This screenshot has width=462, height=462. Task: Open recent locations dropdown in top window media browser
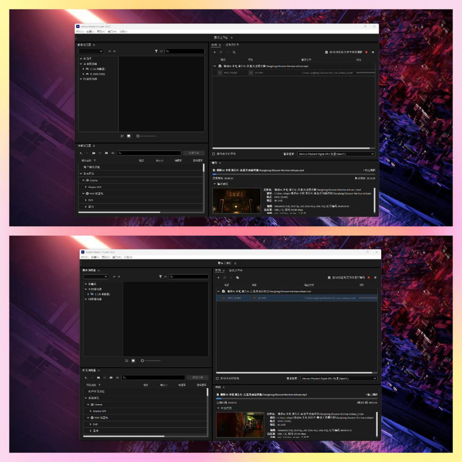click(91, 51)
